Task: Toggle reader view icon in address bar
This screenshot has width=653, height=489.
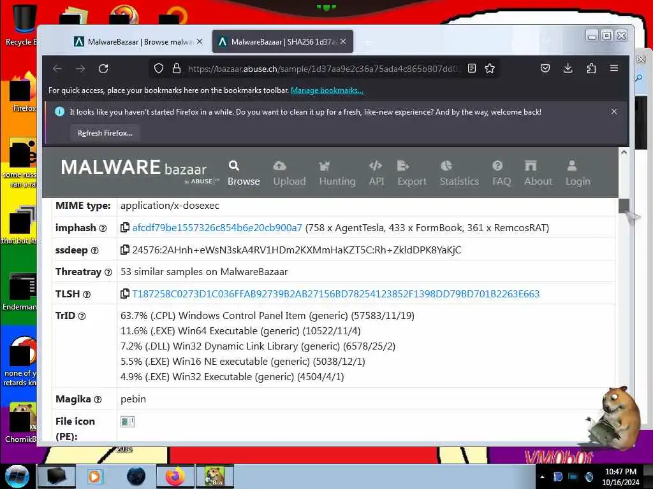Action: 472,68
